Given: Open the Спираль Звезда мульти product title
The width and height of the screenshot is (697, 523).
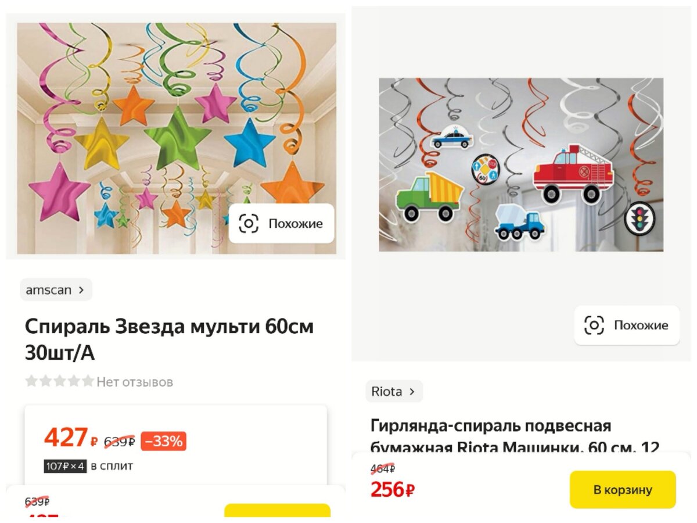Looking at the screenshot, I should (169, 339).
